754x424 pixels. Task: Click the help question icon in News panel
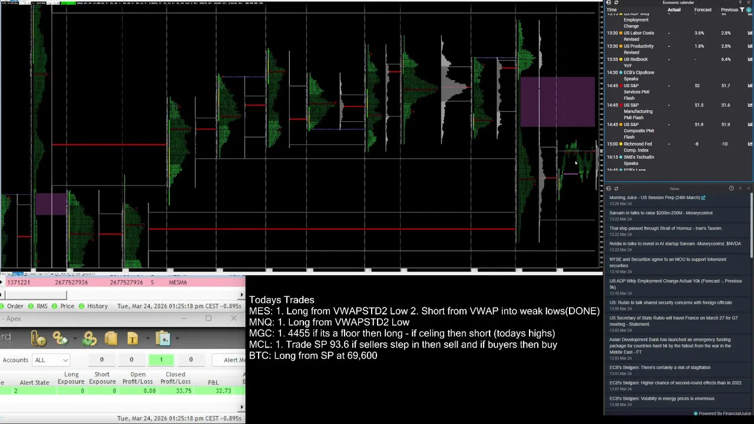coord(732,188)
